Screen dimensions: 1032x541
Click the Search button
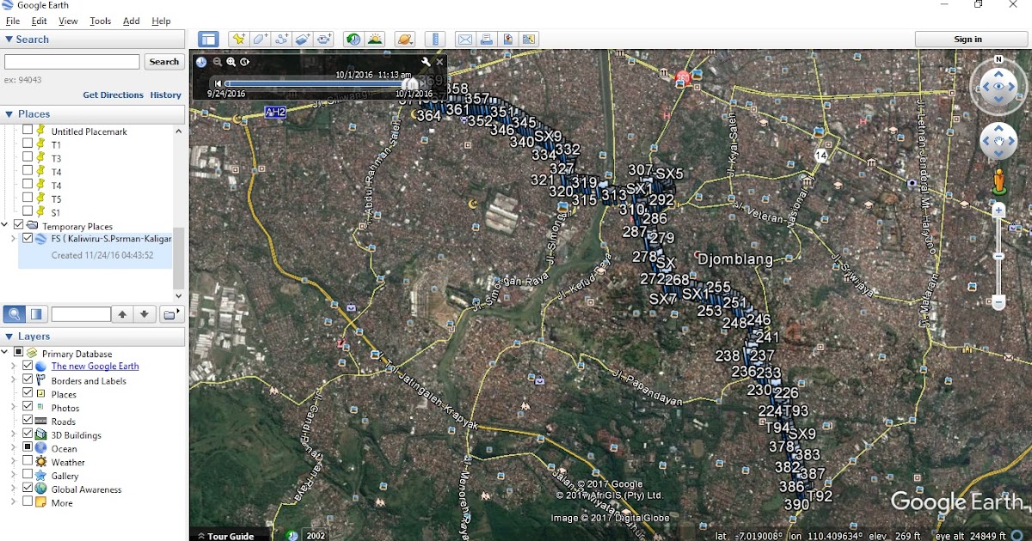pos(163,62)
